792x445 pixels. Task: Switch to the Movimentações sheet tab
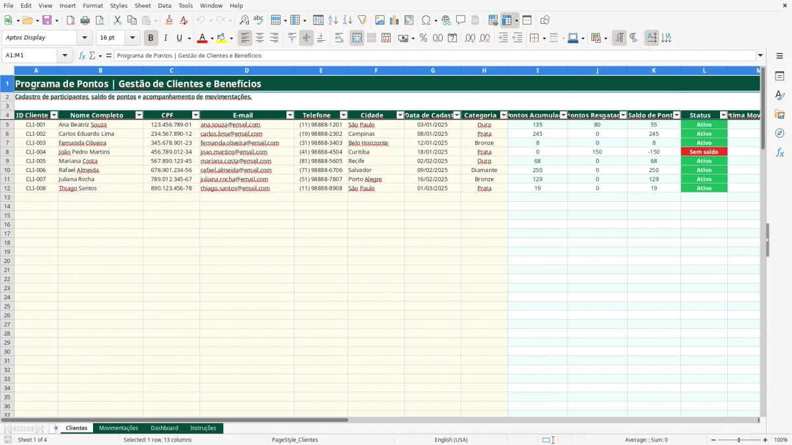pyautogui.click(x=119, y=428)
